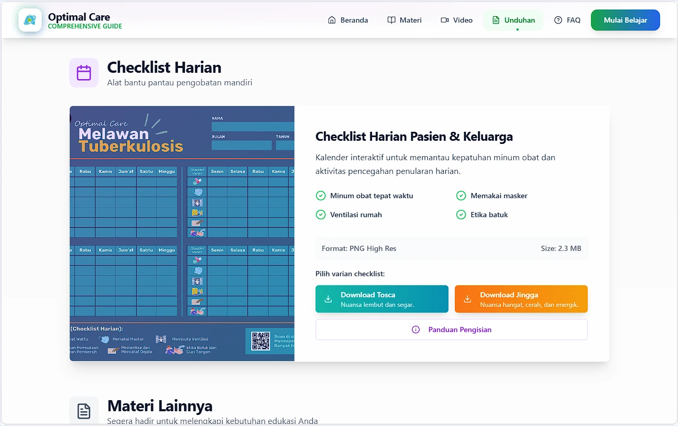Viewport: 678px width, 426px height.
Task: Click the 'Ventilasi rumah' text
Action: point(356,215)
